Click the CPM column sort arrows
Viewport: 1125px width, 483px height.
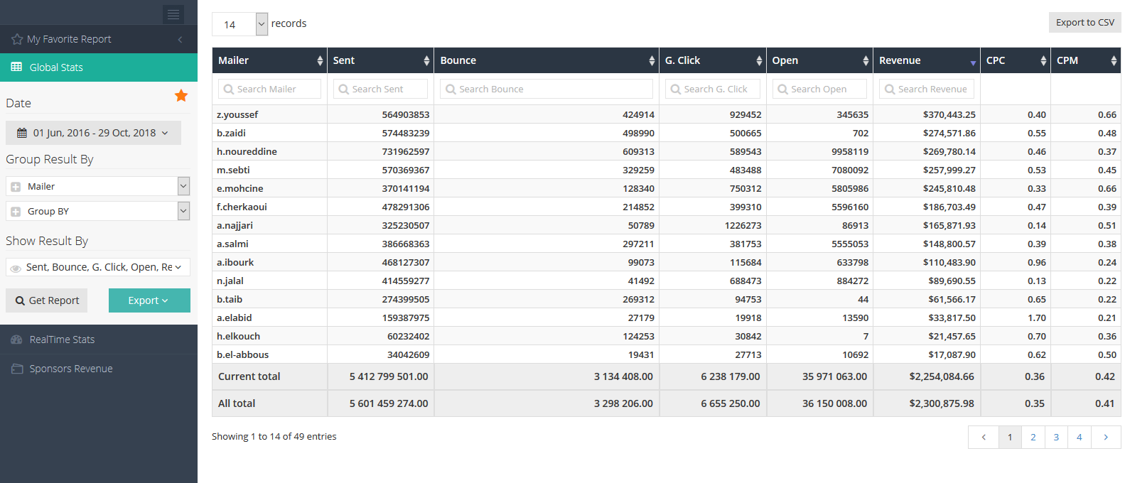1114,61
